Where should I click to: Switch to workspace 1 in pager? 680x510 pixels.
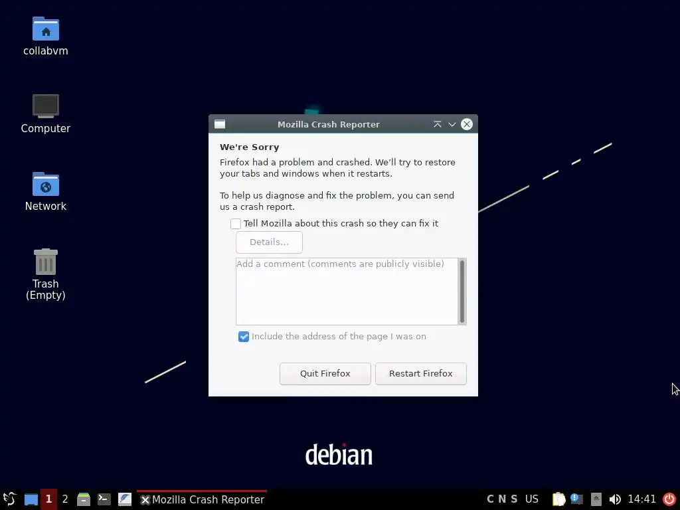click(x=48, y=499)
